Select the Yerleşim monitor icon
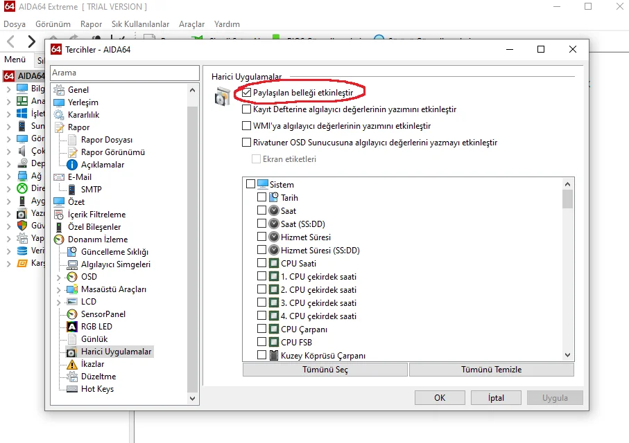This screenshot has width=629, height=443. 59,102
